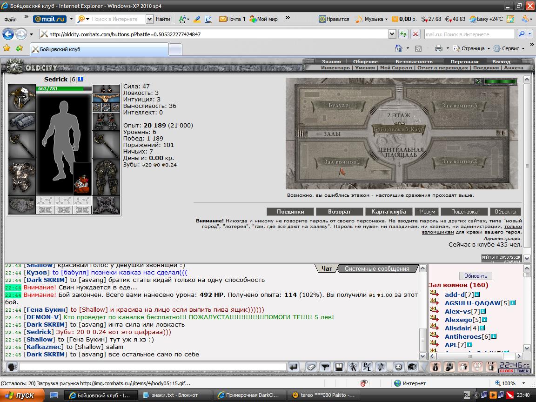Open the recent pages dropdown next to Forward
This screenshot has width=536, height=402.
(31, 34)
